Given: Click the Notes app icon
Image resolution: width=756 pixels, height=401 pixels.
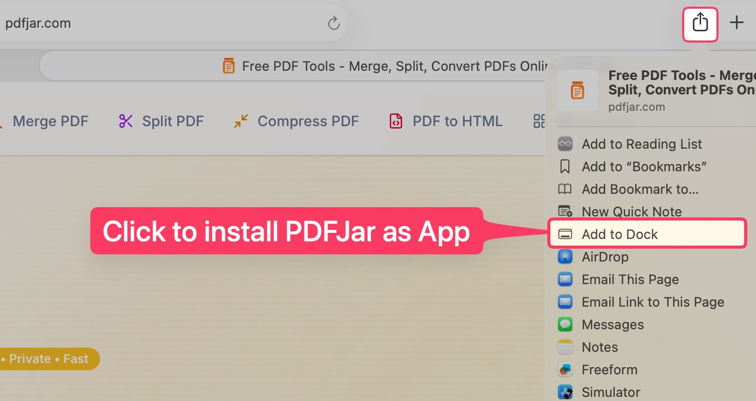Looking at the screenshot, I should [565, 347].
